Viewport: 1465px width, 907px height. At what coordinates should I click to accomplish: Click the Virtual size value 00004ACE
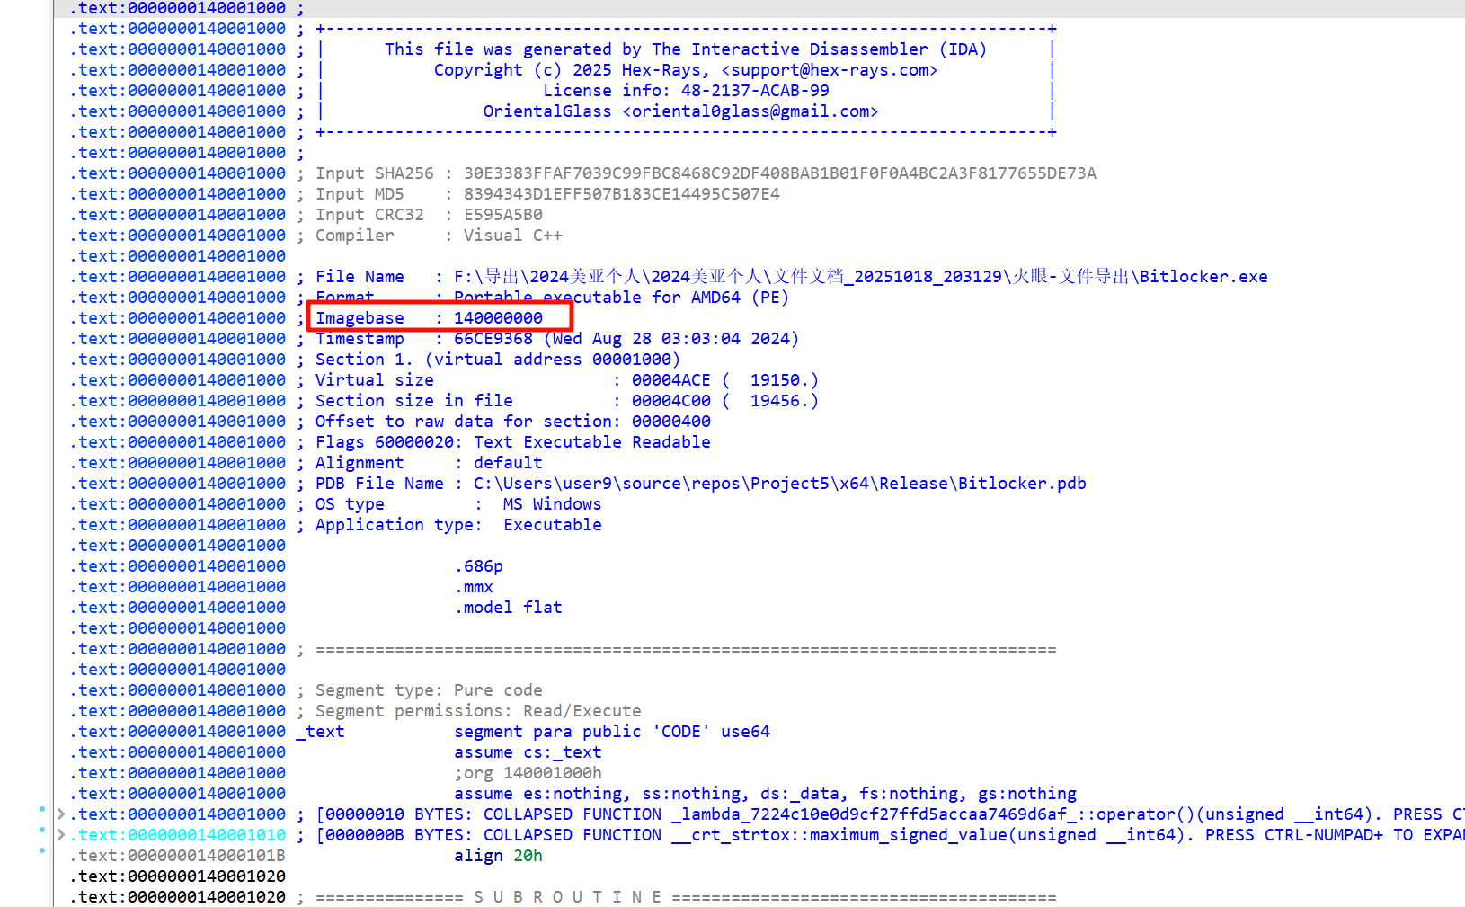point(670,380)
